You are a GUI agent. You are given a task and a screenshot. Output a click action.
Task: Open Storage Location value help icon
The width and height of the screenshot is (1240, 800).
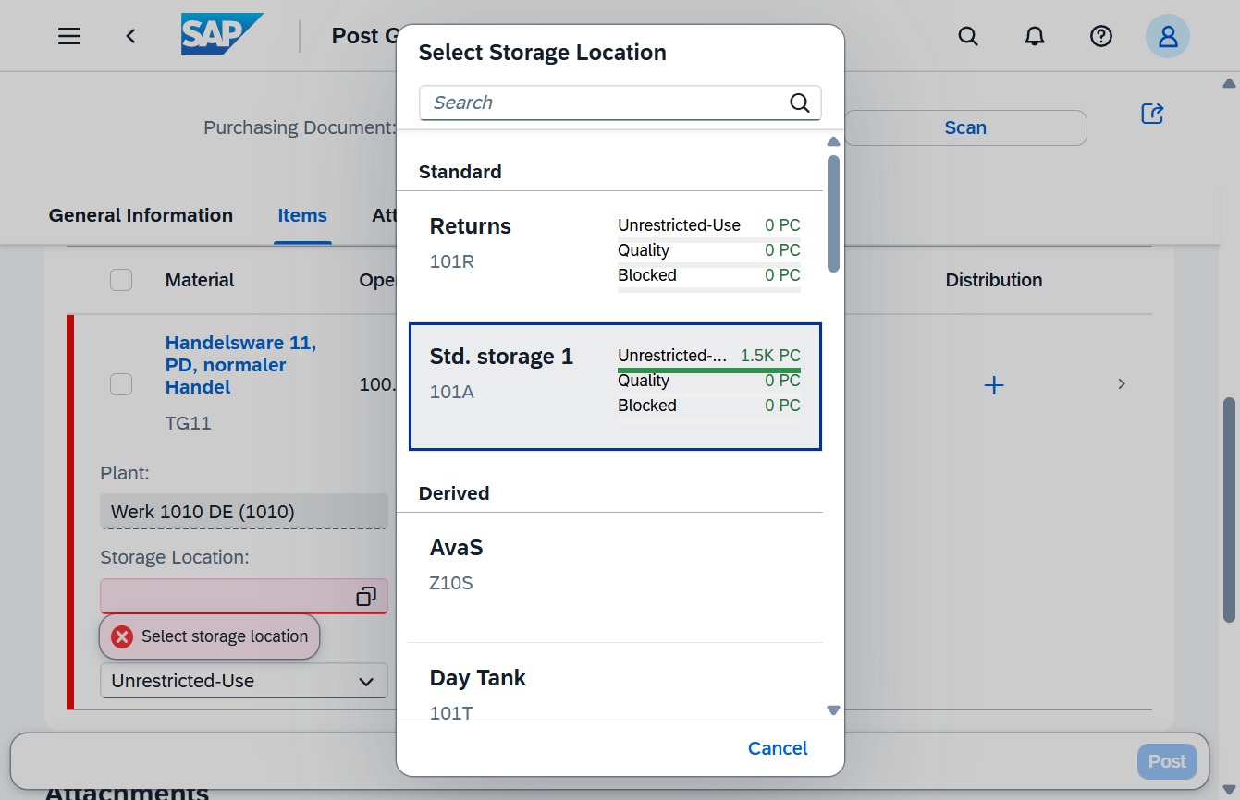pos(366,597)
